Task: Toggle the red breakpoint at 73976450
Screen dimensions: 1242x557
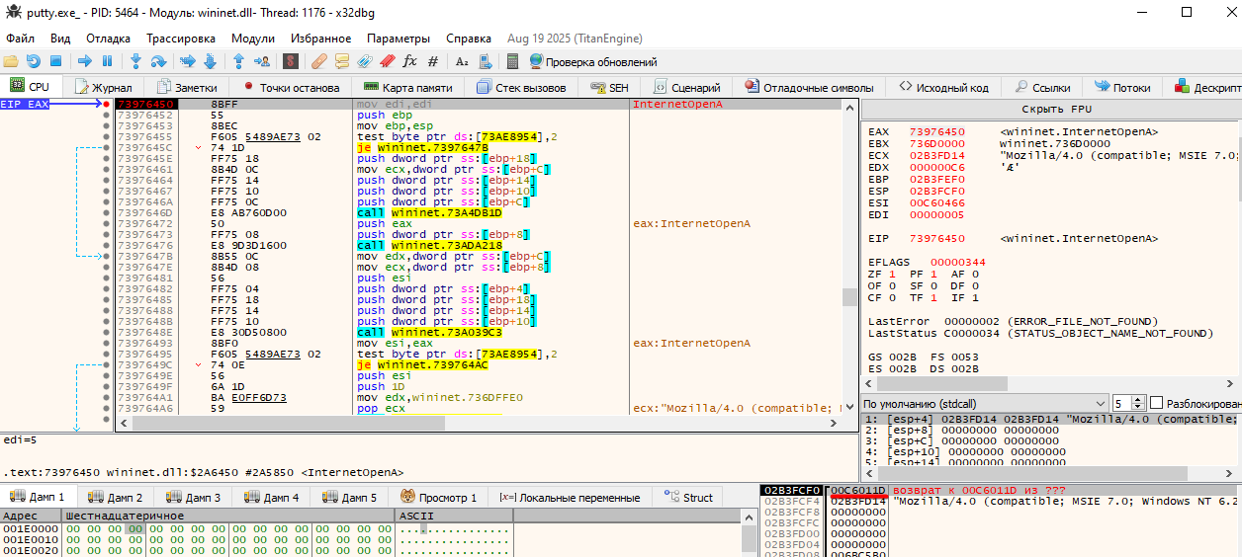Action: [x=106, y=104]
